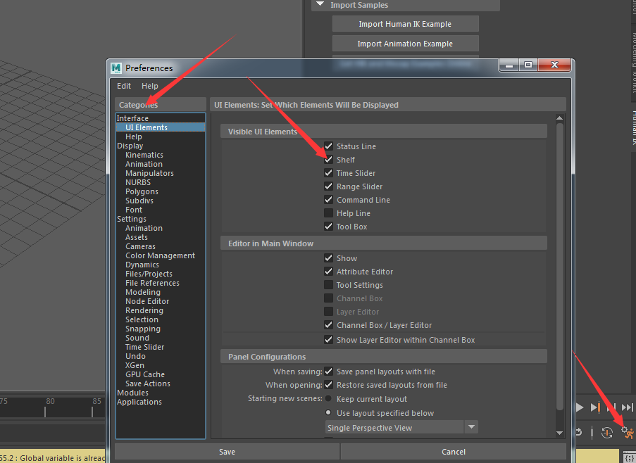Select Keep current layout radio button

(328, 399)
